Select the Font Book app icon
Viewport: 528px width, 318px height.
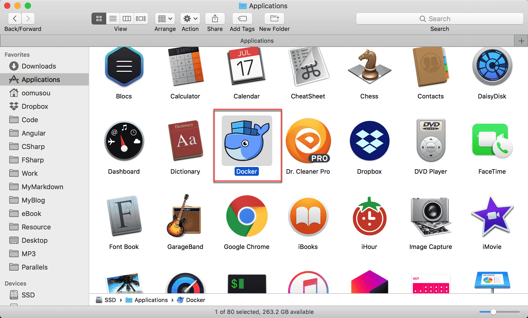point(124,216)
